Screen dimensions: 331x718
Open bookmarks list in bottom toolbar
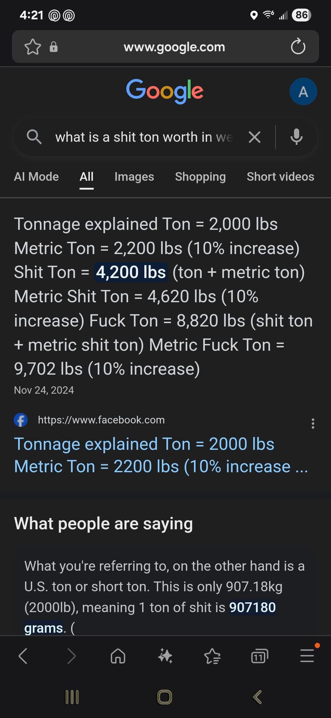click(x=213, y=656)
